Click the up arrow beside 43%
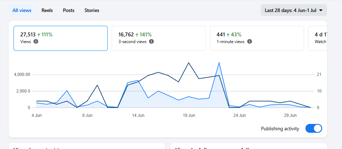The height and width of the screenshot is (149, 342). tap(228, 35)
